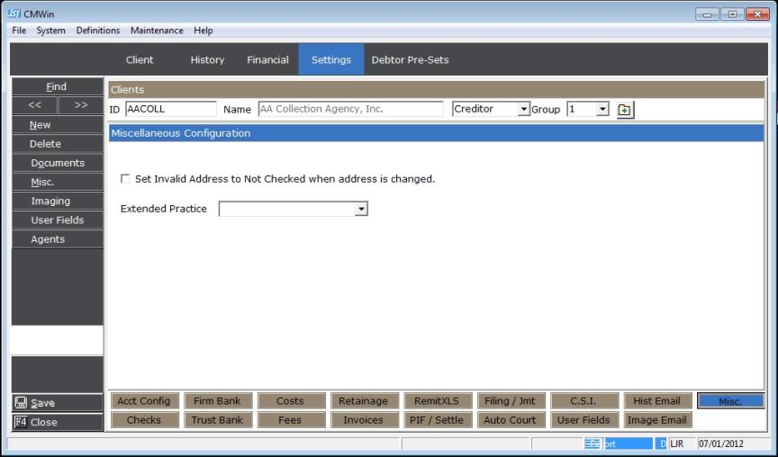Click the F4 Close button
The image size is (778, 457).
click(58, 422)
